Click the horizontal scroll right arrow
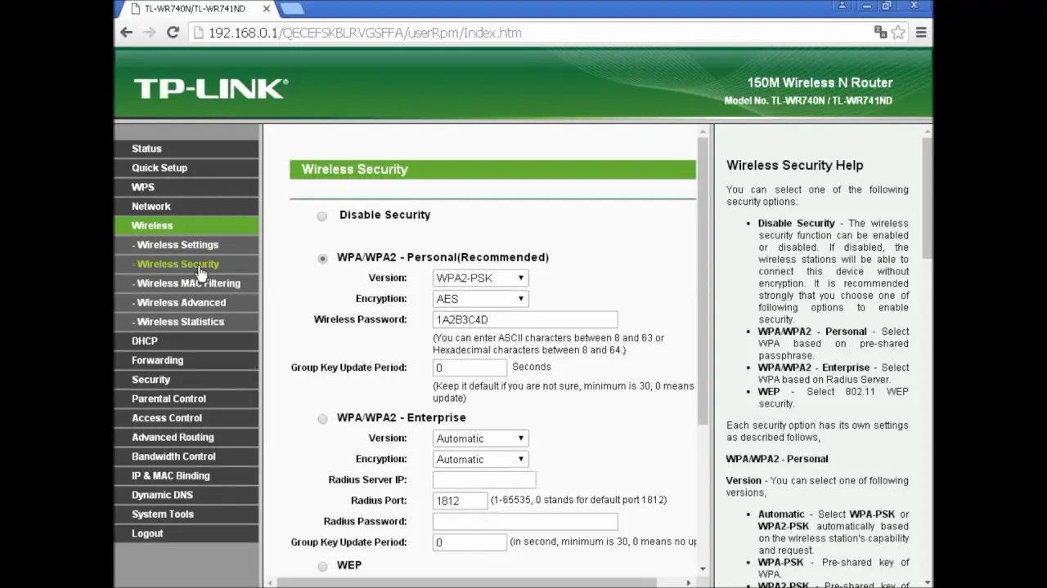Viewport: 1047px width, 588px height. point(688,582)
